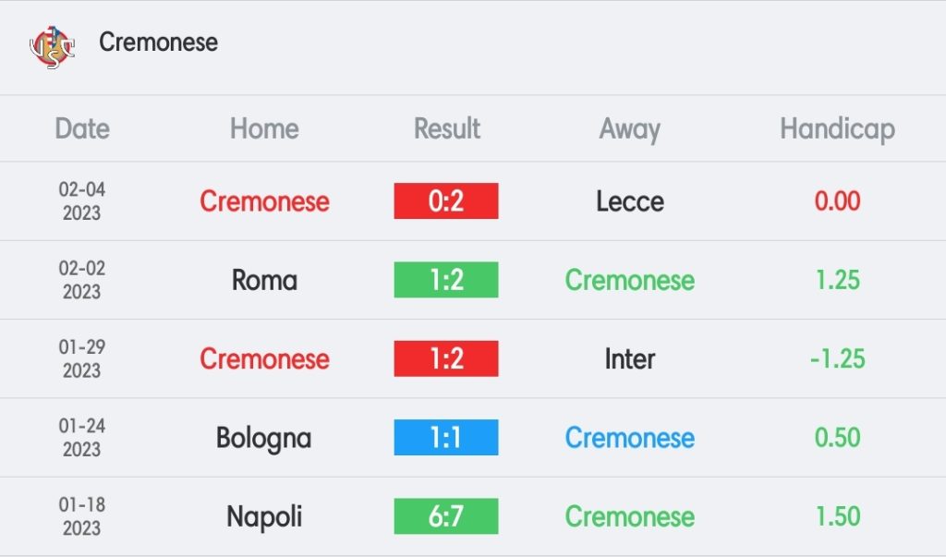Screen dimensions: 946x557
Task: Go to the Roma team page
Action: tap(264, 280)
